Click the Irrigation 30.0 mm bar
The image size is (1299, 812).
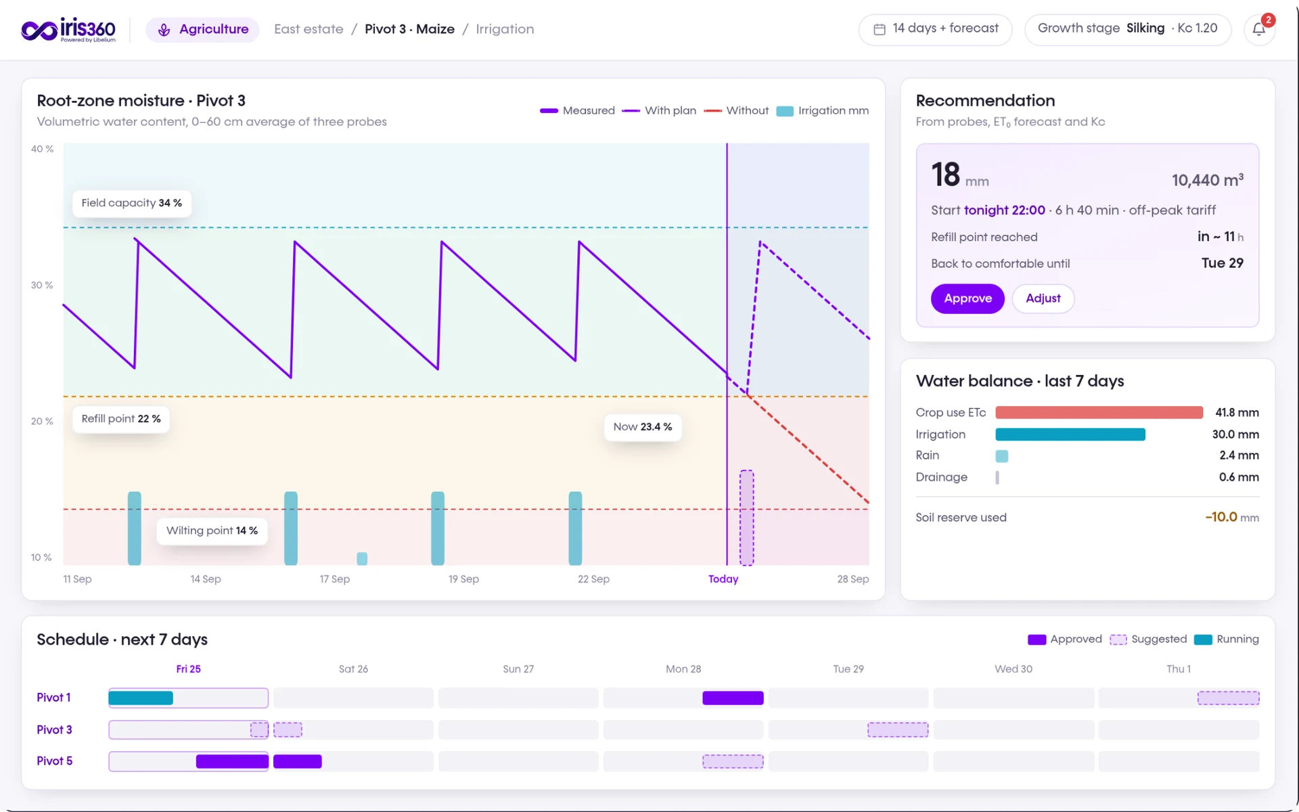point(1070,434)
